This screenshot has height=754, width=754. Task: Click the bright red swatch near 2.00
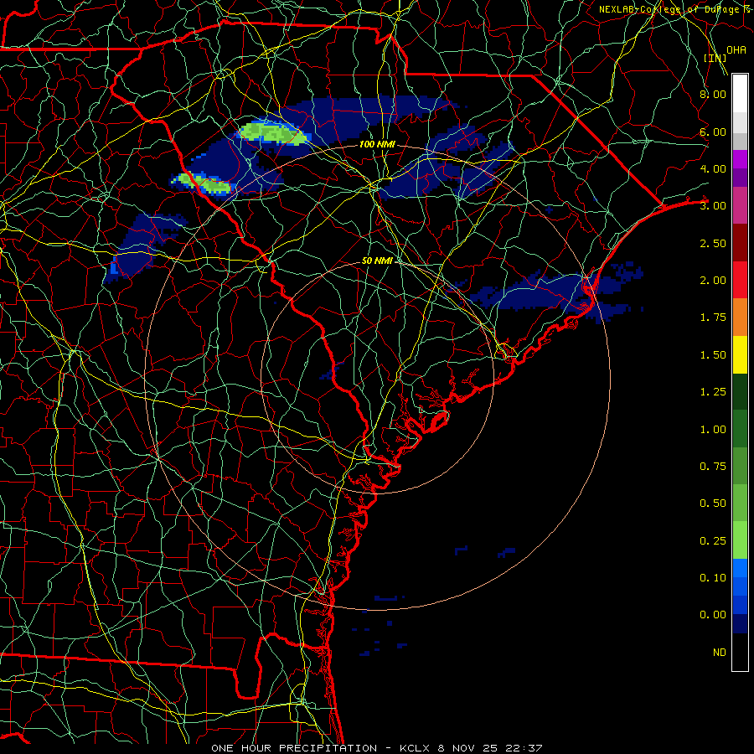740,280
